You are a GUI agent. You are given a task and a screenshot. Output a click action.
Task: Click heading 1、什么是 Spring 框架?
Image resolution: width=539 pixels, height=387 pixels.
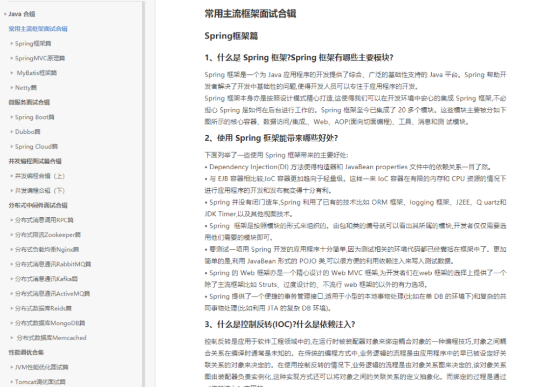[299, 58]
